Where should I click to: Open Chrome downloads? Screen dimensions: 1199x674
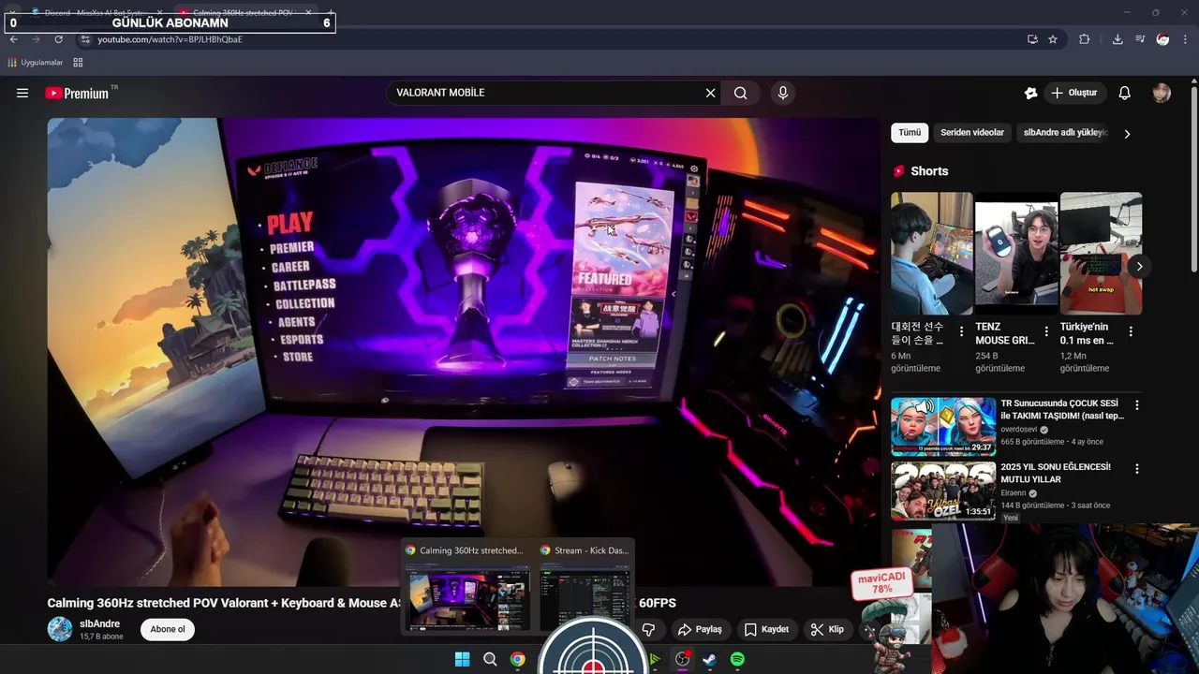[x=1118, y=39]
